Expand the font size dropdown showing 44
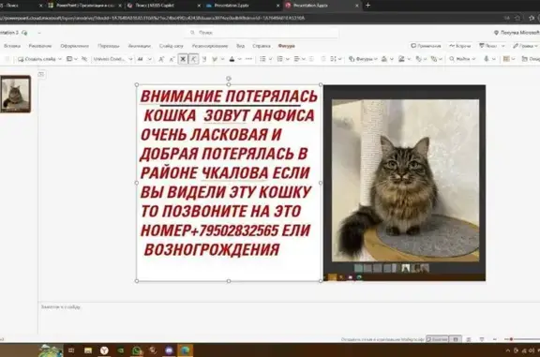Image resolution: width=540 pixels, height=357 pixels. 149,59
